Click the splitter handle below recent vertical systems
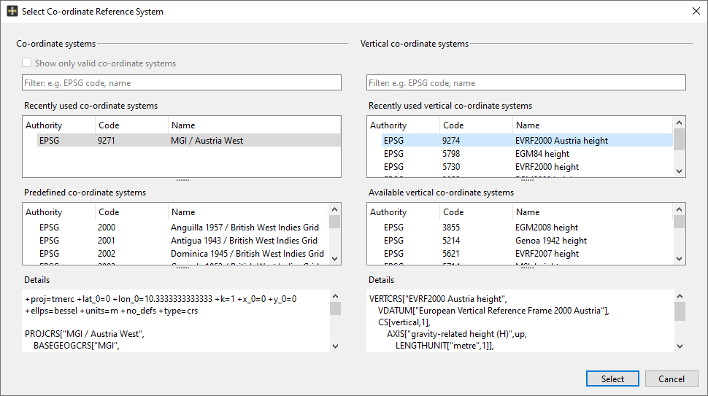The width and height of the screenshot is (708, 396). click(x=527, y=180)
